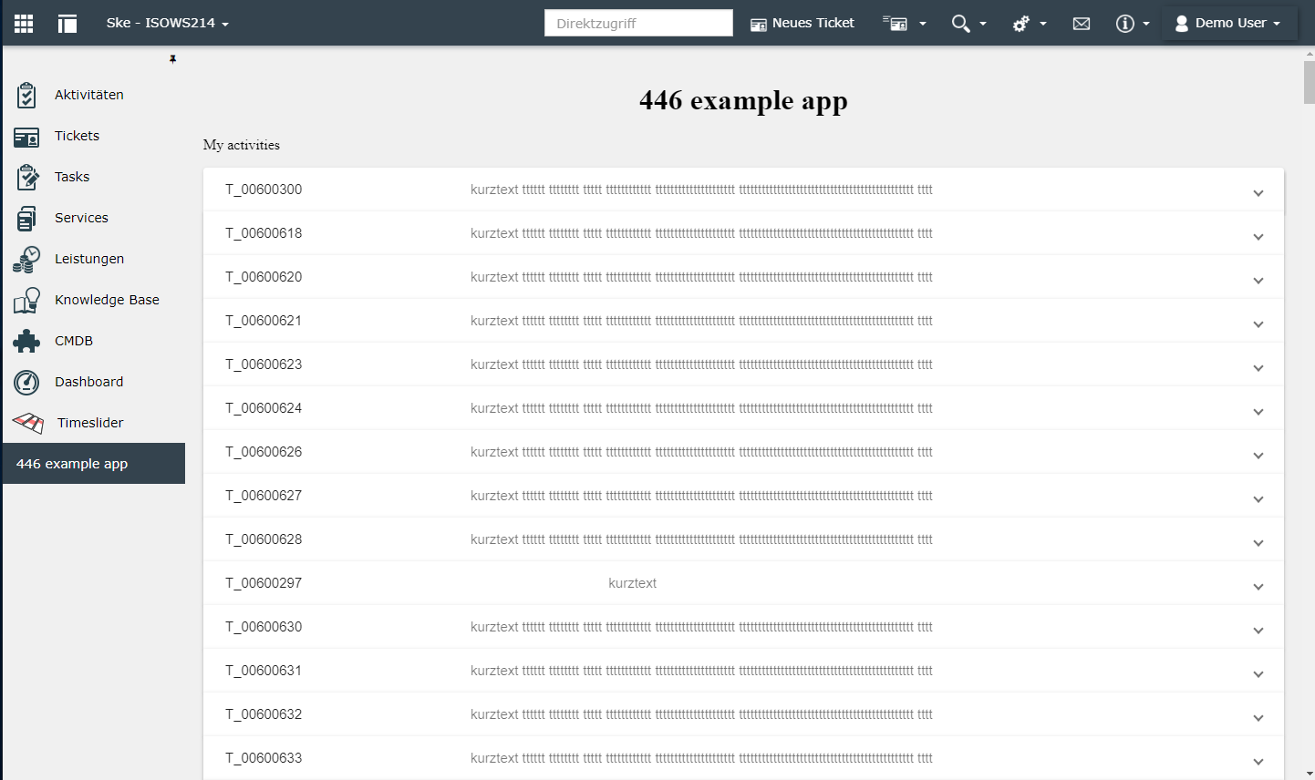Click the Knowledge Base icon
This screenshot has height=780, width=1315.
26,300
